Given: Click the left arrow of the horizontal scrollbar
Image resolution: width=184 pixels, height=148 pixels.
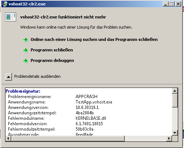Looking at the screenshot, I should point(8,138).
